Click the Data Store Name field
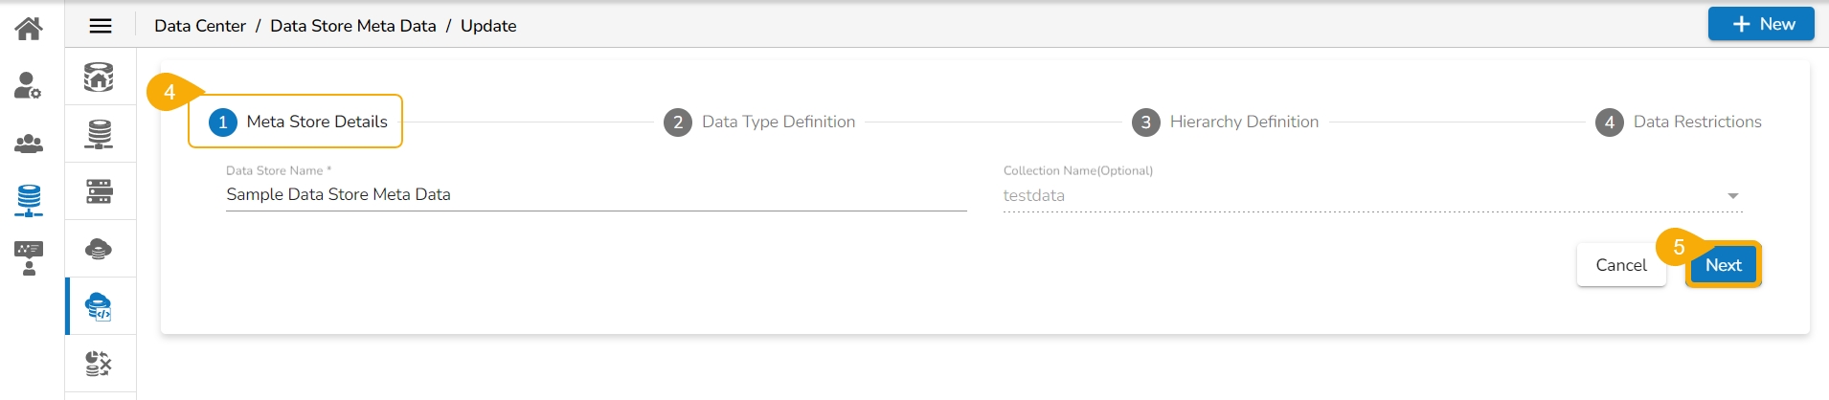 tap(596, 194)
